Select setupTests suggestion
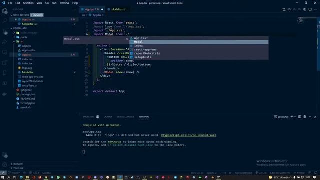 point(199,57)
